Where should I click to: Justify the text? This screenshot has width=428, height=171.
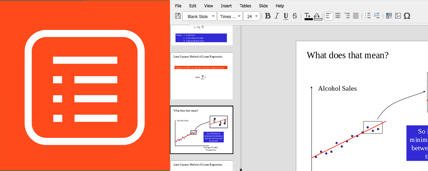tap(356, 16)
